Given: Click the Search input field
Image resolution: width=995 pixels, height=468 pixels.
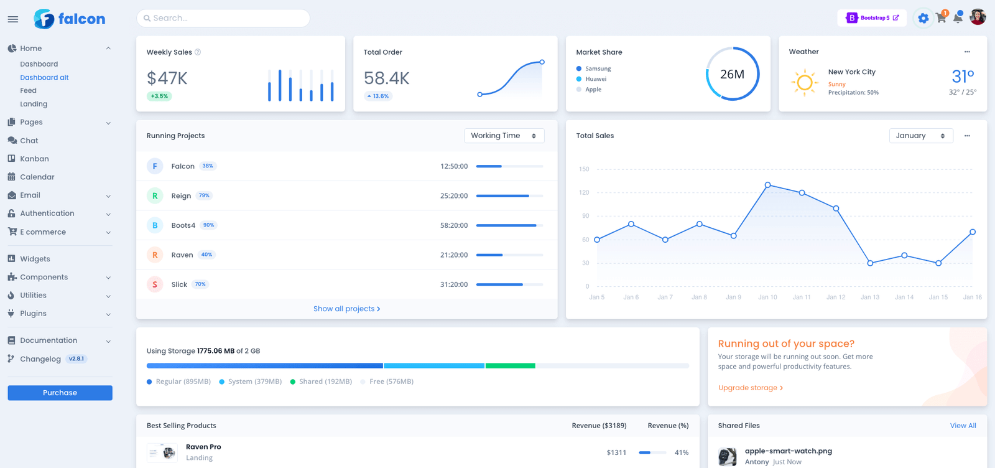Looking at the screenshot, I should [223, 18].
